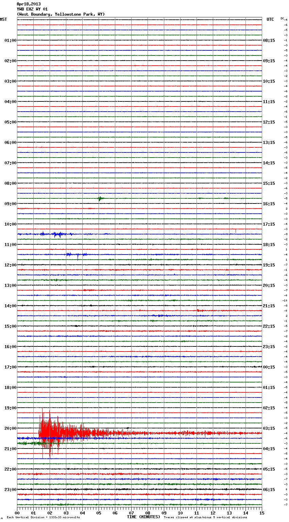This screenshot has height=522, width=289.
Task: Select the 10:00 MST hour label
Action: pos(11,224)
